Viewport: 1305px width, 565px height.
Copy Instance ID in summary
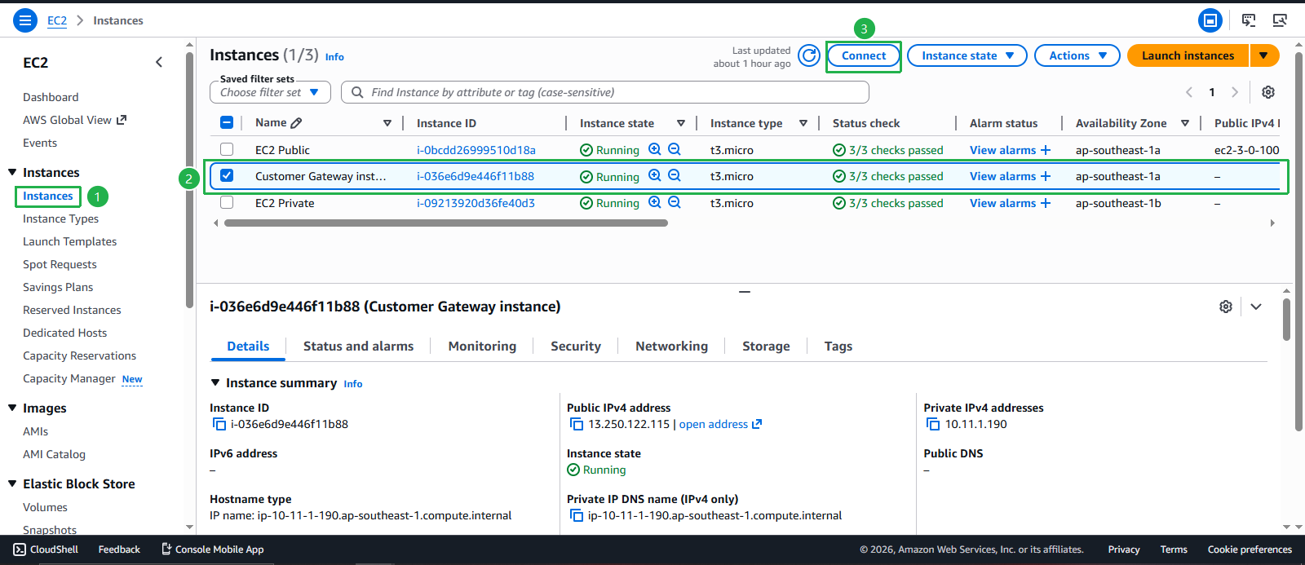[219, 424]
